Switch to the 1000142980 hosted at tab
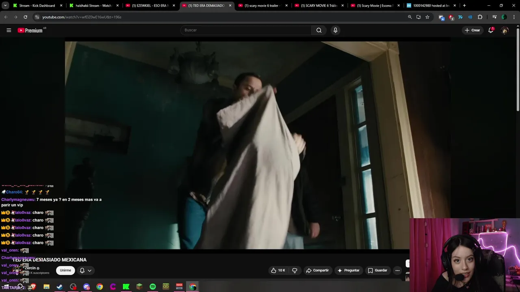 click(431, 6)
